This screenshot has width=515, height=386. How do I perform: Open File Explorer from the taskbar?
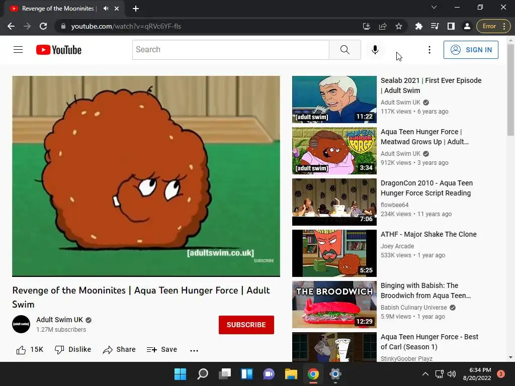point(291,374)
